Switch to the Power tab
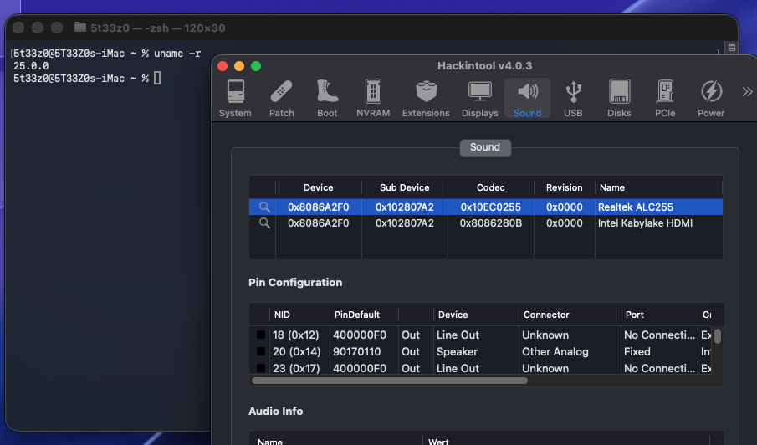The image size is (757, 445). click(711, 99)
